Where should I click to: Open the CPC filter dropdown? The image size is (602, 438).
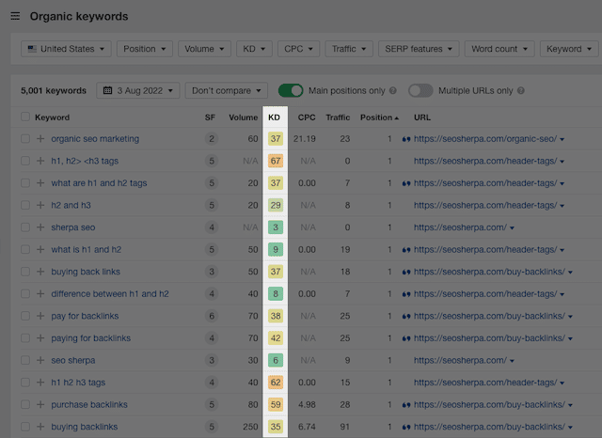[299, 49]
